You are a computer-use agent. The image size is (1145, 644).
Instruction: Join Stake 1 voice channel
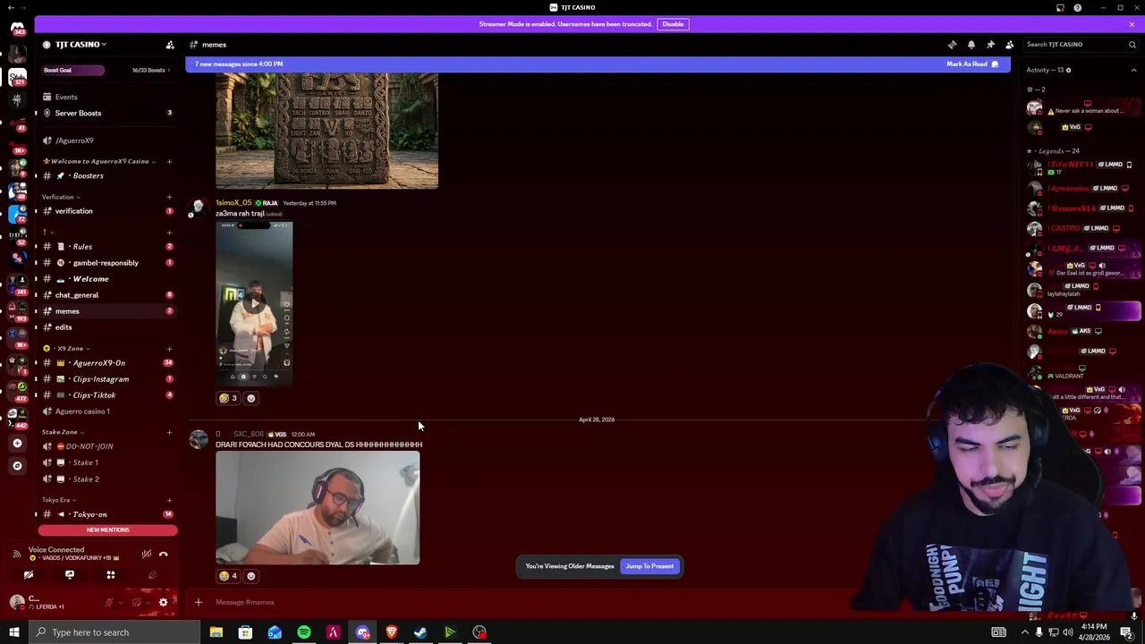(x=107, y=462)
